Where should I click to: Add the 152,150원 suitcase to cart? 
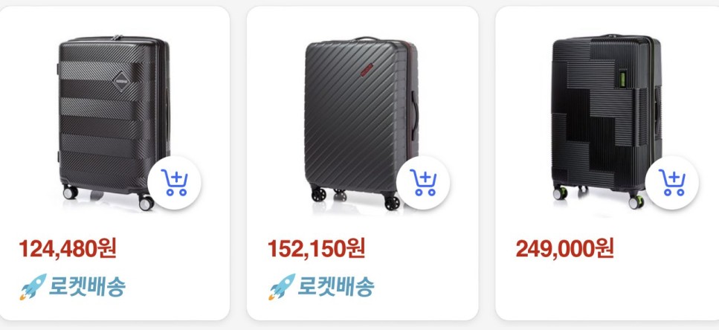[423, 183]
